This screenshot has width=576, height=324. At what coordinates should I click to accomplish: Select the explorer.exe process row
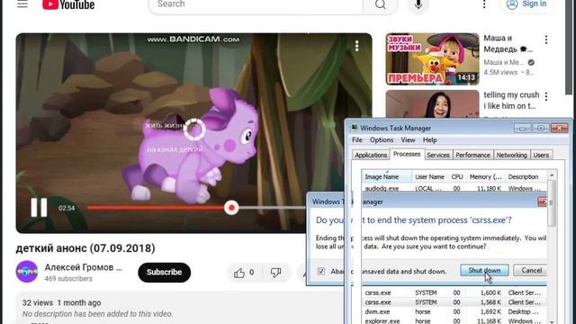pyautogui.click(x=454, y=320)
